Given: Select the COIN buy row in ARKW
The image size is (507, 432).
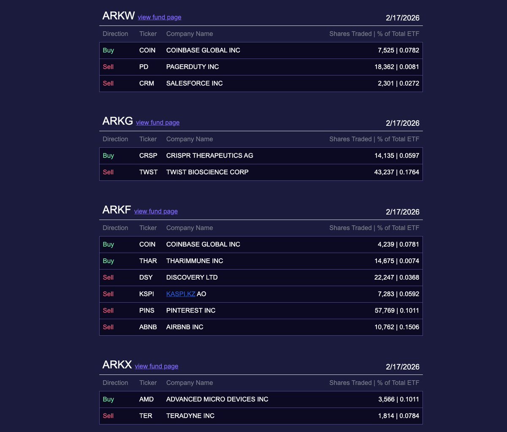Looking at the screenshot, I should [261, 50].
